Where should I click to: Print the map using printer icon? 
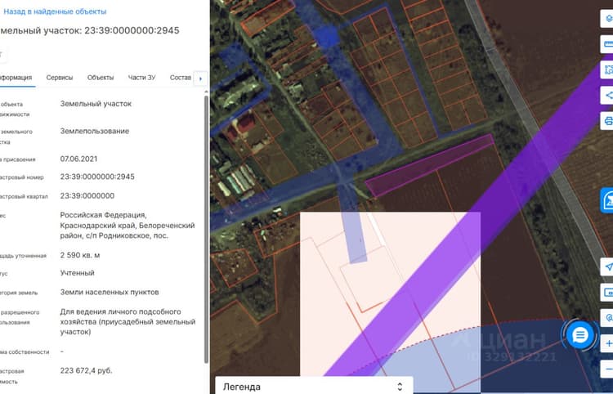point(607,121)
